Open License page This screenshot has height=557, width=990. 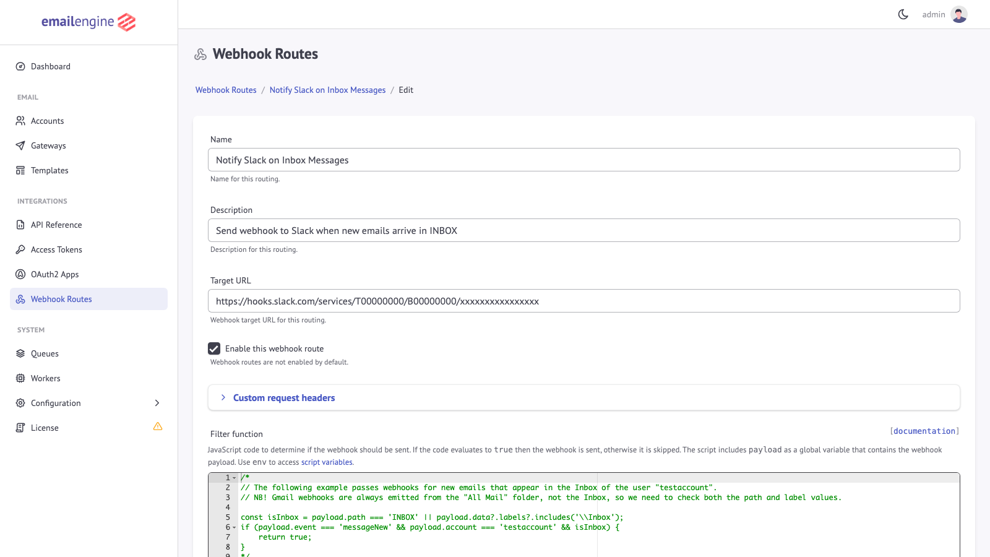(88, 428)
